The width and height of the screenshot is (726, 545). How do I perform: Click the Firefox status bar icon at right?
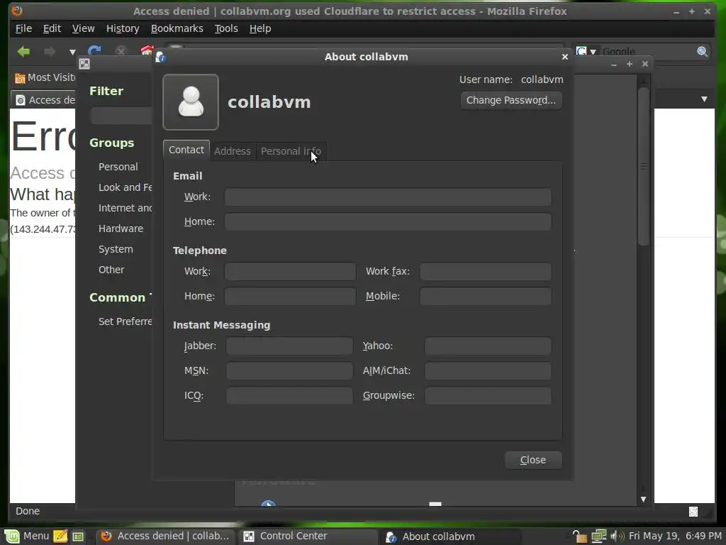click(693, 511)
